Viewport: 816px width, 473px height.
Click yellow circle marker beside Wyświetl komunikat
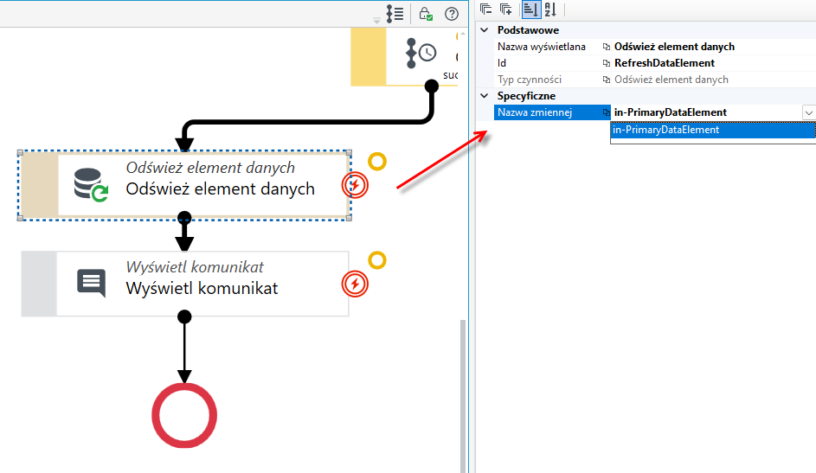tap(377, 260)
